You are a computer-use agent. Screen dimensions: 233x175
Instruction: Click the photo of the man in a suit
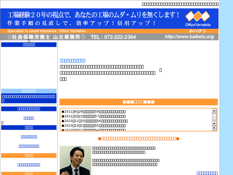pyautogui.click(x=75, y=161)
